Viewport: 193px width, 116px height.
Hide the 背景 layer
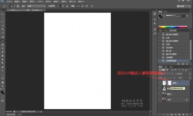(160, 99)
